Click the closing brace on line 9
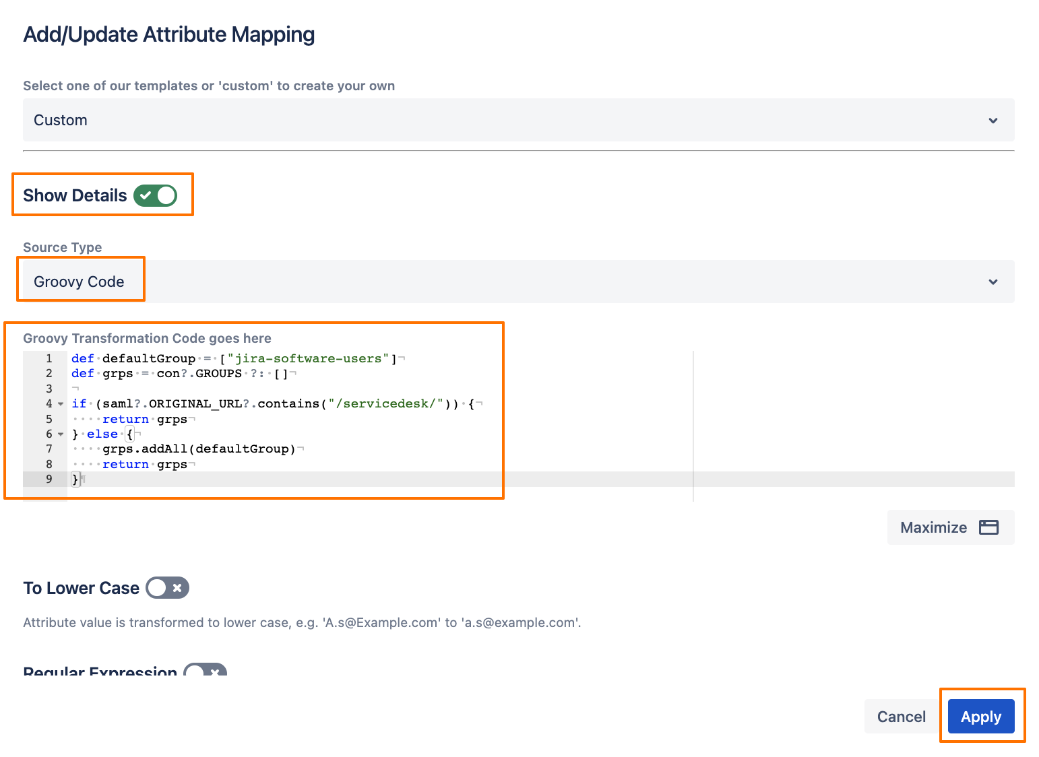 click(x=75, y=480)
